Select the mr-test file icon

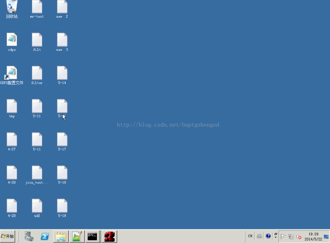tap(37, 9)
